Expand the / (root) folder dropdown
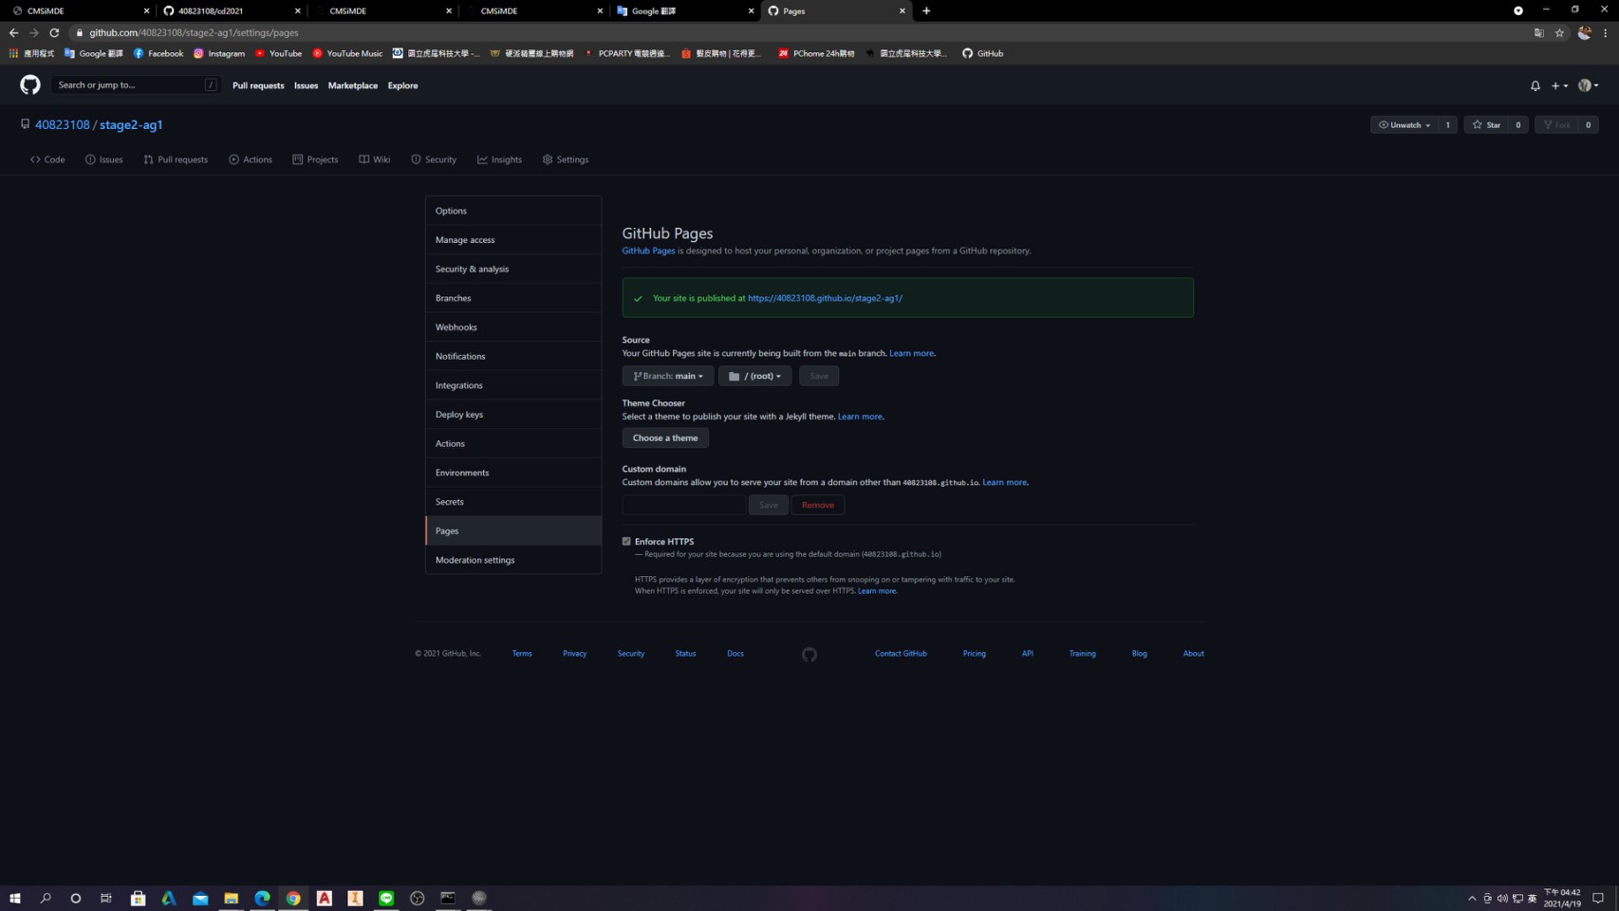 (x=754, y=376)
